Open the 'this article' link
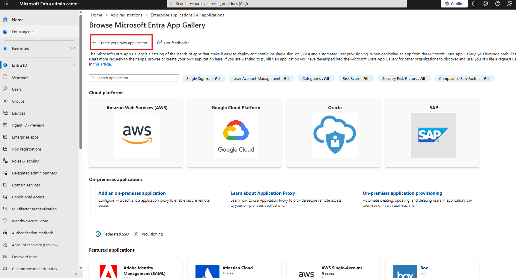 tap(102, 64)
